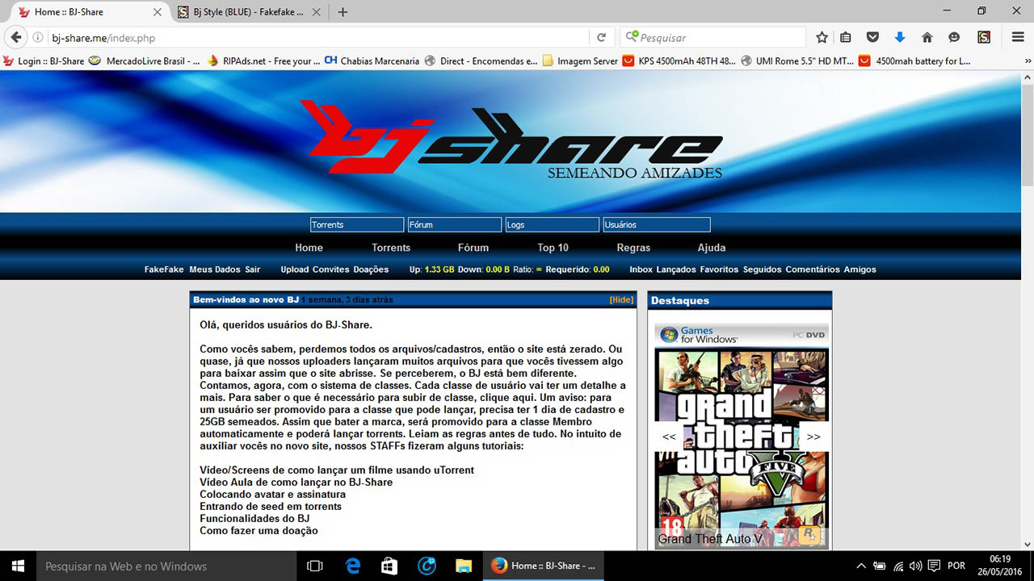This screenshot has width=1034, height=581.
Task: Open the smiley-face toolbar button
Action: tap(954, 38)
